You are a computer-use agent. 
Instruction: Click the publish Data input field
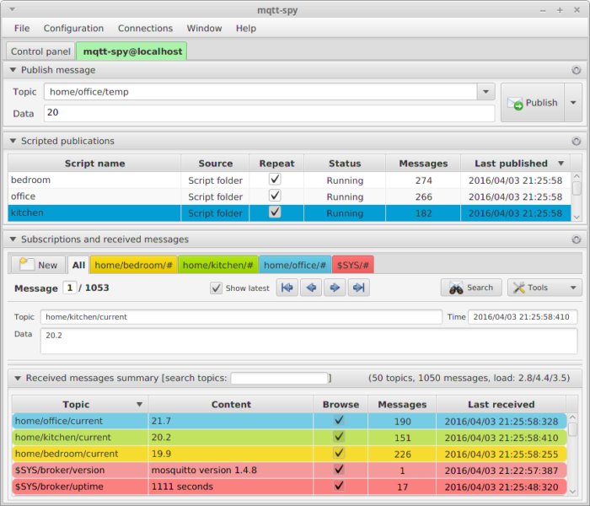(269, 113)
